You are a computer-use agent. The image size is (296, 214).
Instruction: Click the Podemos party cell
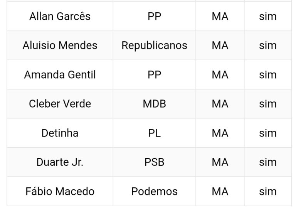(154, 191)
